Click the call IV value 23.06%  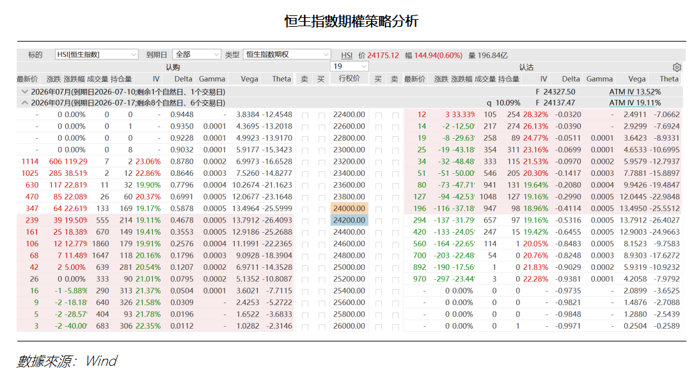(x=148, y=161)
